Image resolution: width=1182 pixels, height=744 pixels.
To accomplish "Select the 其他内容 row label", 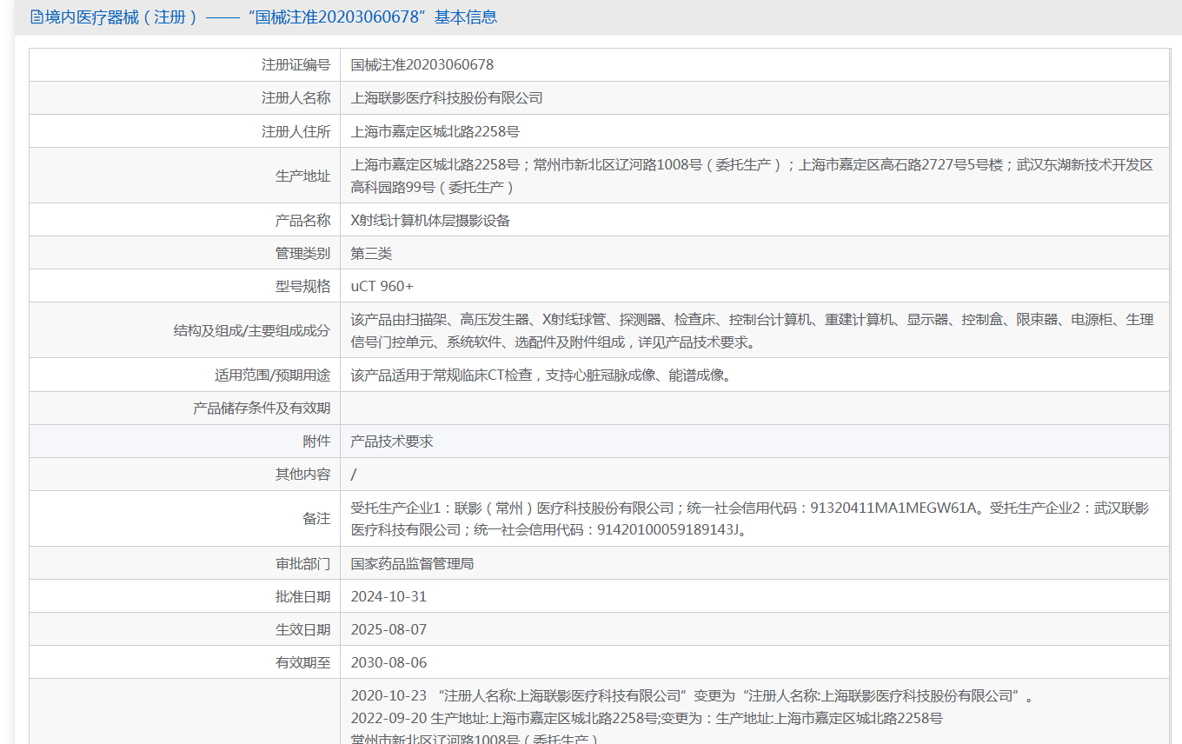I will pyautogui.click(x=303, y=475).
